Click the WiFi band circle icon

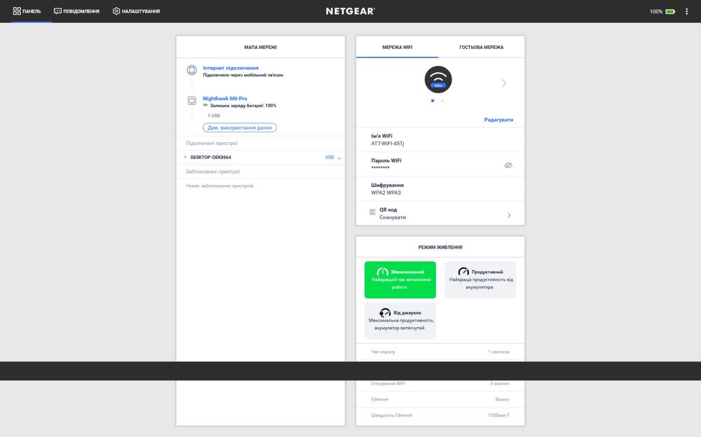[438, 80]
